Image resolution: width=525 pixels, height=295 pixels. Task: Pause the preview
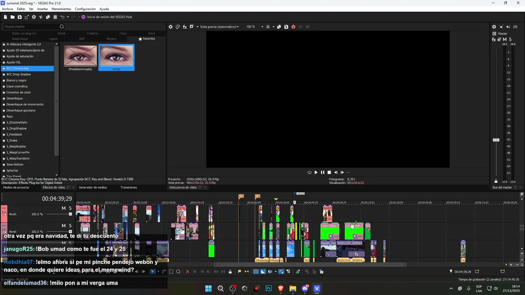click(x=322, y=172)
